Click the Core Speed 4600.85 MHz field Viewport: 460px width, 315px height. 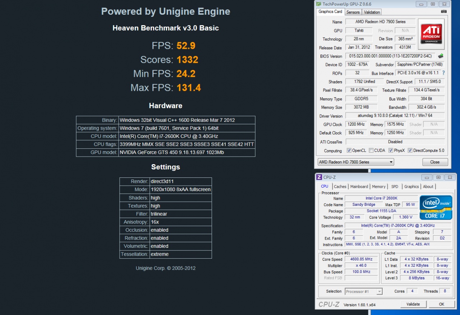[362, 259]
